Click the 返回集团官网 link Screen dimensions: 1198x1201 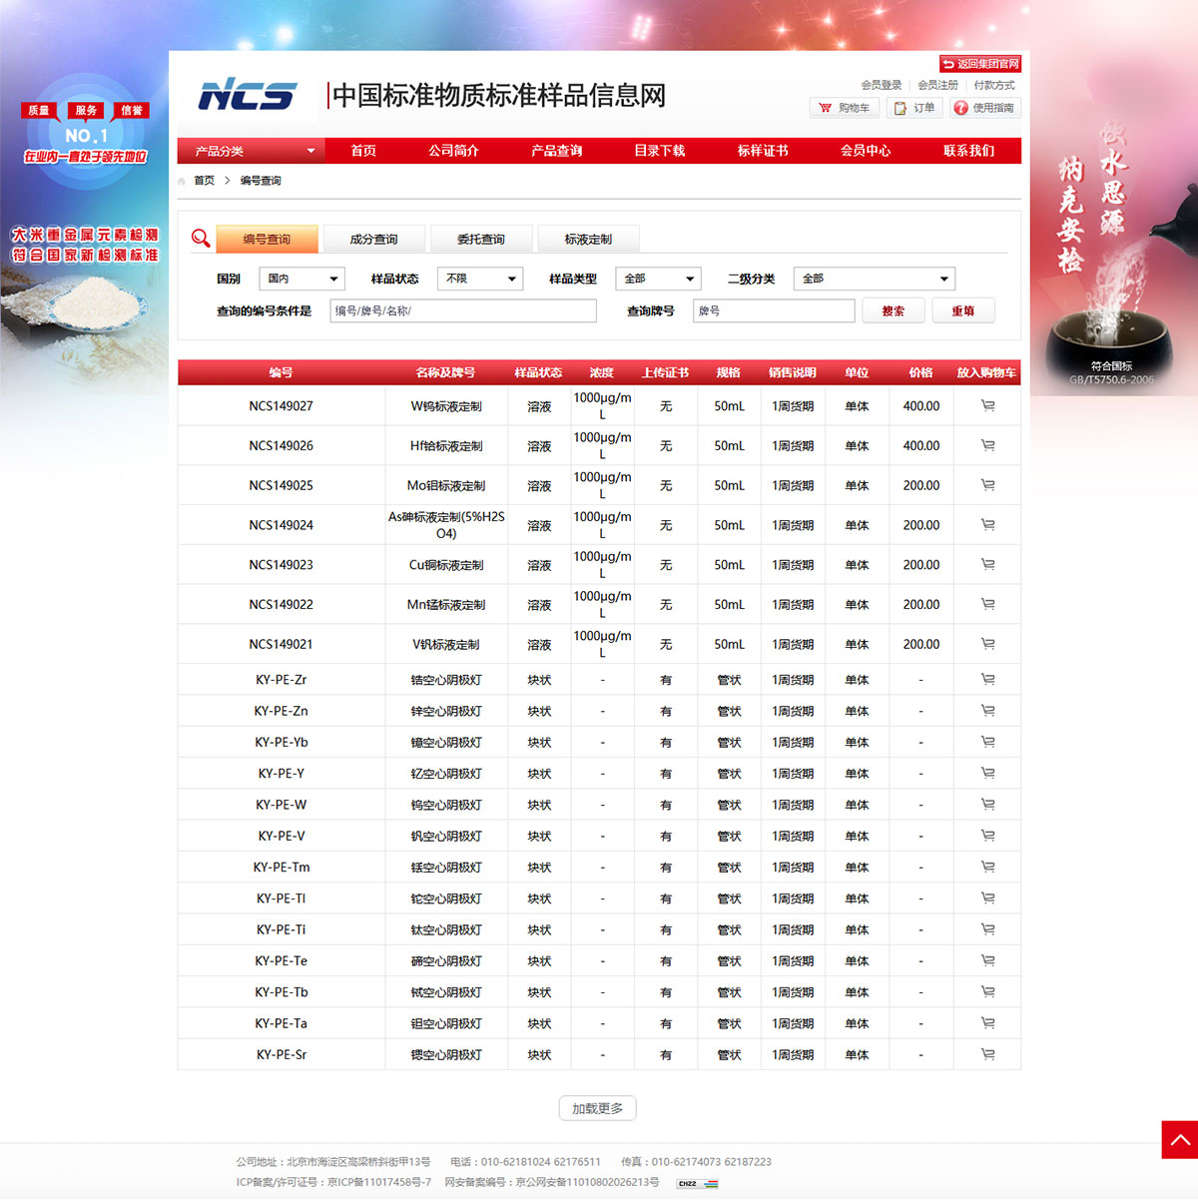coord(979,64)
